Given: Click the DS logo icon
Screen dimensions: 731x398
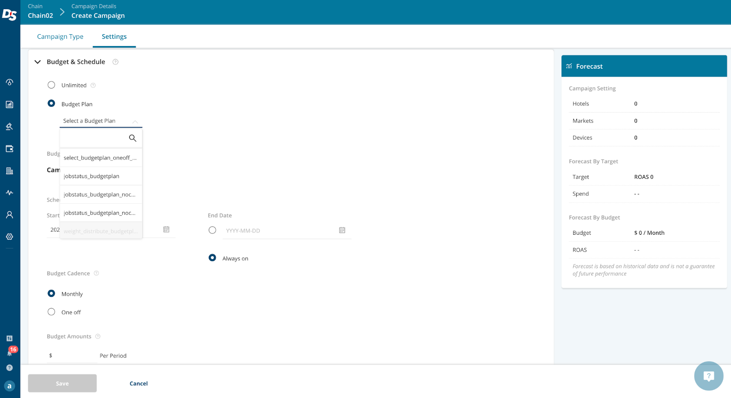Looking at the screenshot, I should point(9,15).
